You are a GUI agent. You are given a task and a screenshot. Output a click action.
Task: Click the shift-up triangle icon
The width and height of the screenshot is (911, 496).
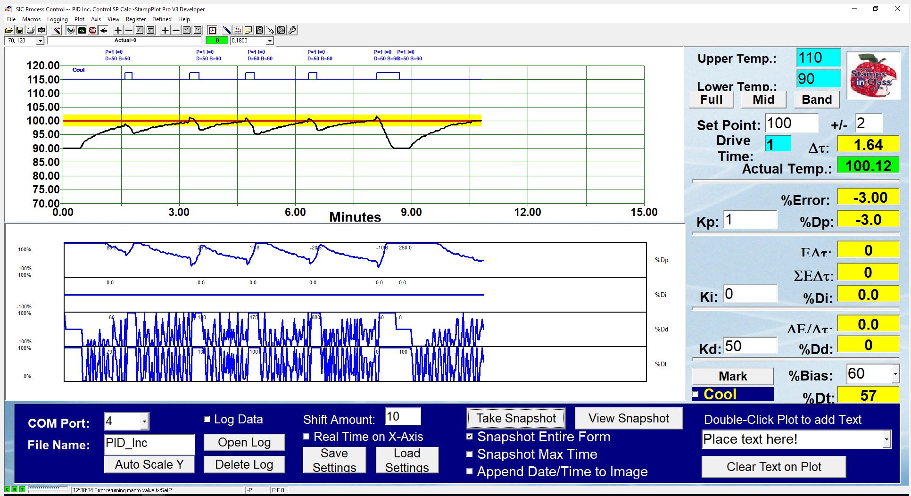[140, 30]
